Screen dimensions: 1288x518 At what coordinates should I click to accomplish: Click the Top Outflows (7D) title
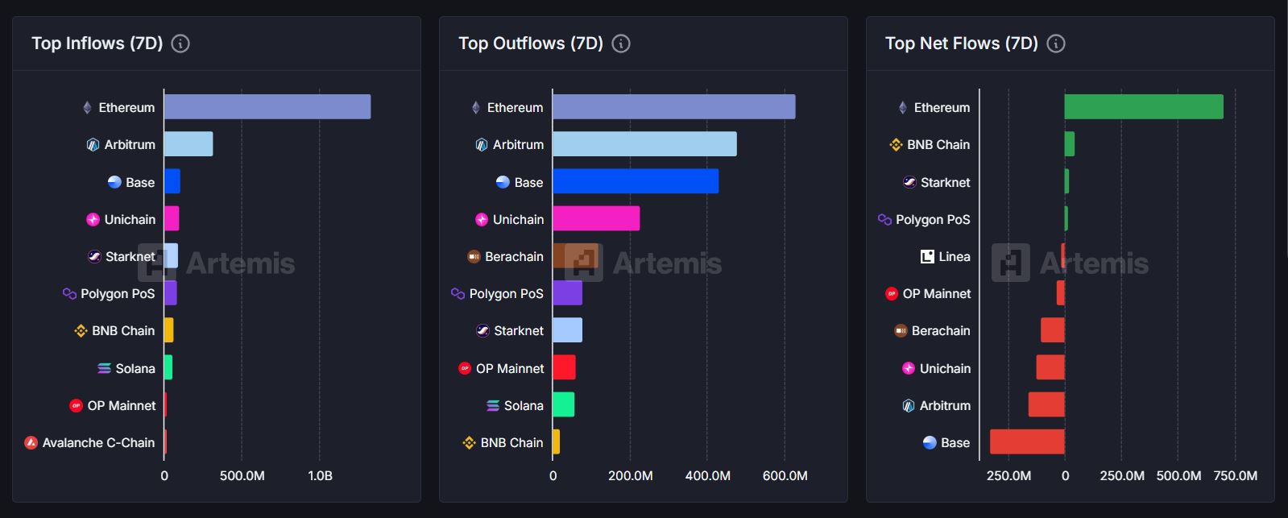531,44
